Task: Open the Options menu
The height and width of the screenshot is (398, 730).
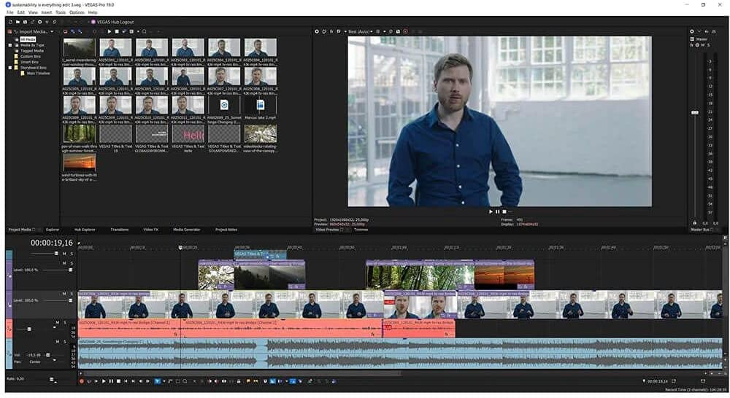Action: pyautogui.click(x=77, y=12)
